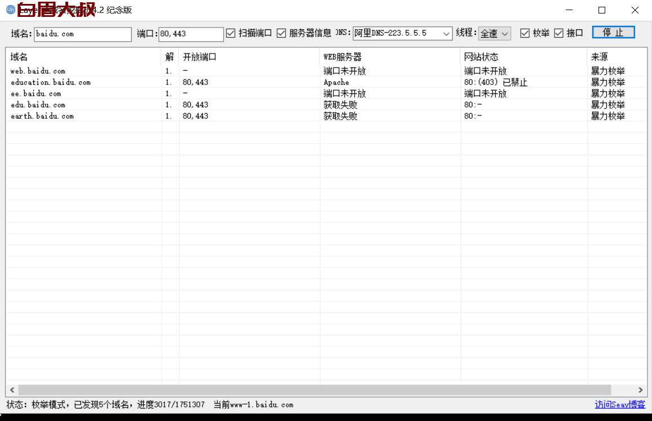Viewport: 652px width, 421px height.
Task: Sort by the 网站状态 column header
Action: coord(524,57)
